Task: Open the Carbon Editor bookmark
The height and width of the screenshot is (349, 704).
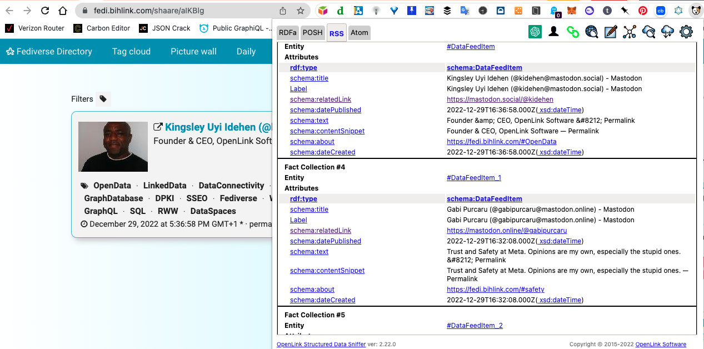Action: tap(102, 28)
